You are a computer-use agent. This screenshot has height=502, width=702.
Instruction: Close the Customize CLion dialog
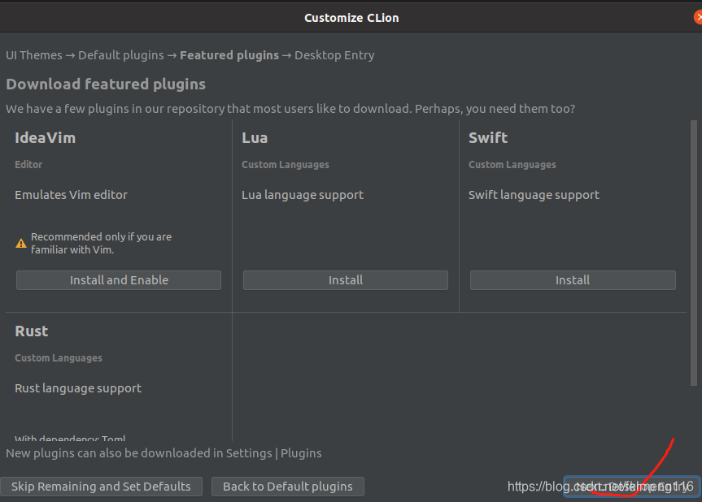click(x=698, y=17)
